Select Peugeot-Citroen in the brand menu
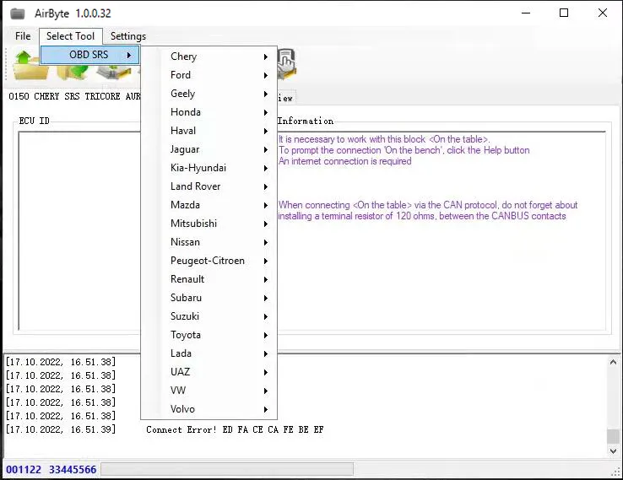 208,261
